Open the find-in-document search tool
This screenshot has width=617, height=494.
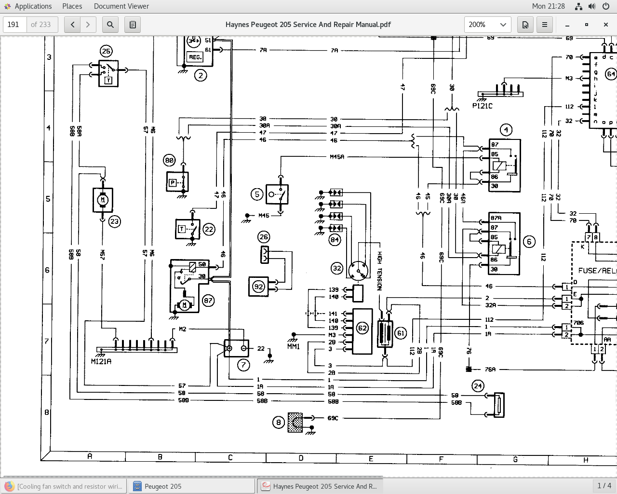click(x=110, y=25)
